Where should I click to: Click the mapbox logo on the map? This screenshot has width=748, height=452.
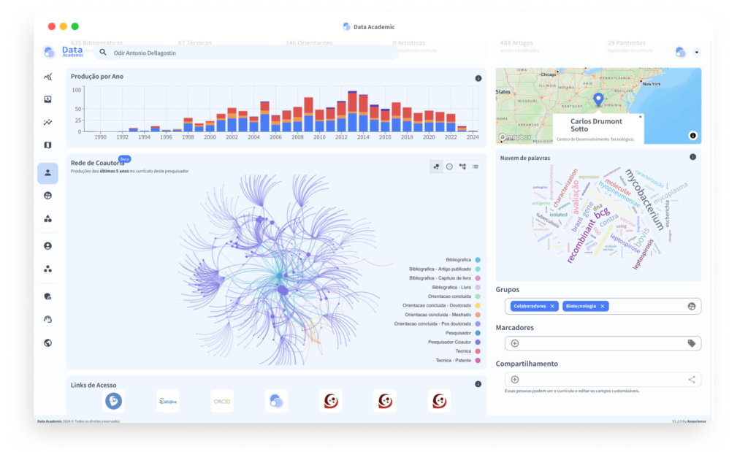515,137
